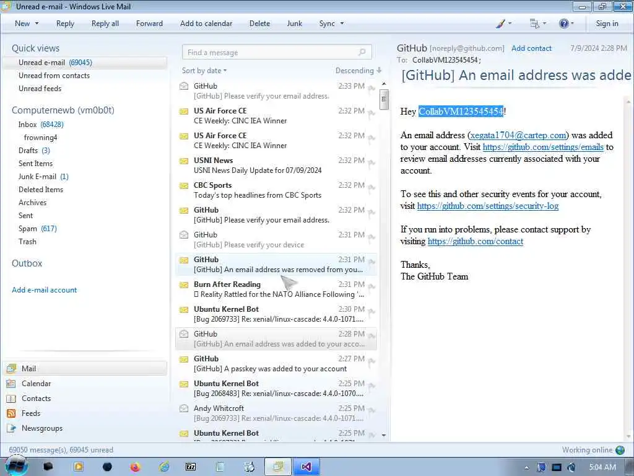
Task: Open the Menus icon next to paintbrush
Action: [x=534, y=24]
